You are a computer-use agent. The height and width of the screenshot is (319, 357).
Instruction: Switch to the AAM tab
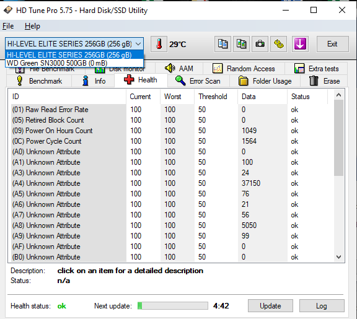coord(179,69)
